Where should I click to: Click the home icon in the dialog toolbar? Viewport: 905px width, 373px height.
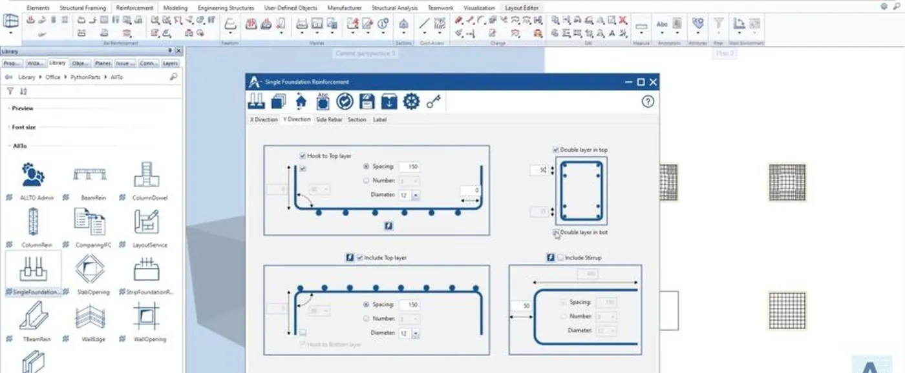click(x=301, y=101)
